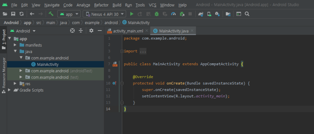Click example breadcrumb in navigation bar
This screenshot has height=134, width=314.
pyautogui.click(x=92, y=23)
